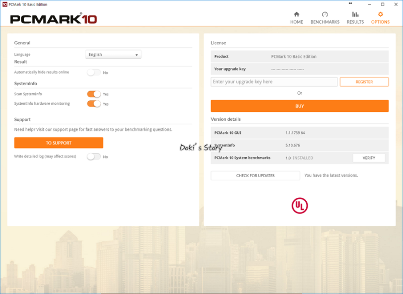Enable Write detailed log switch
403x294 pixels.
tap(94, 157)
